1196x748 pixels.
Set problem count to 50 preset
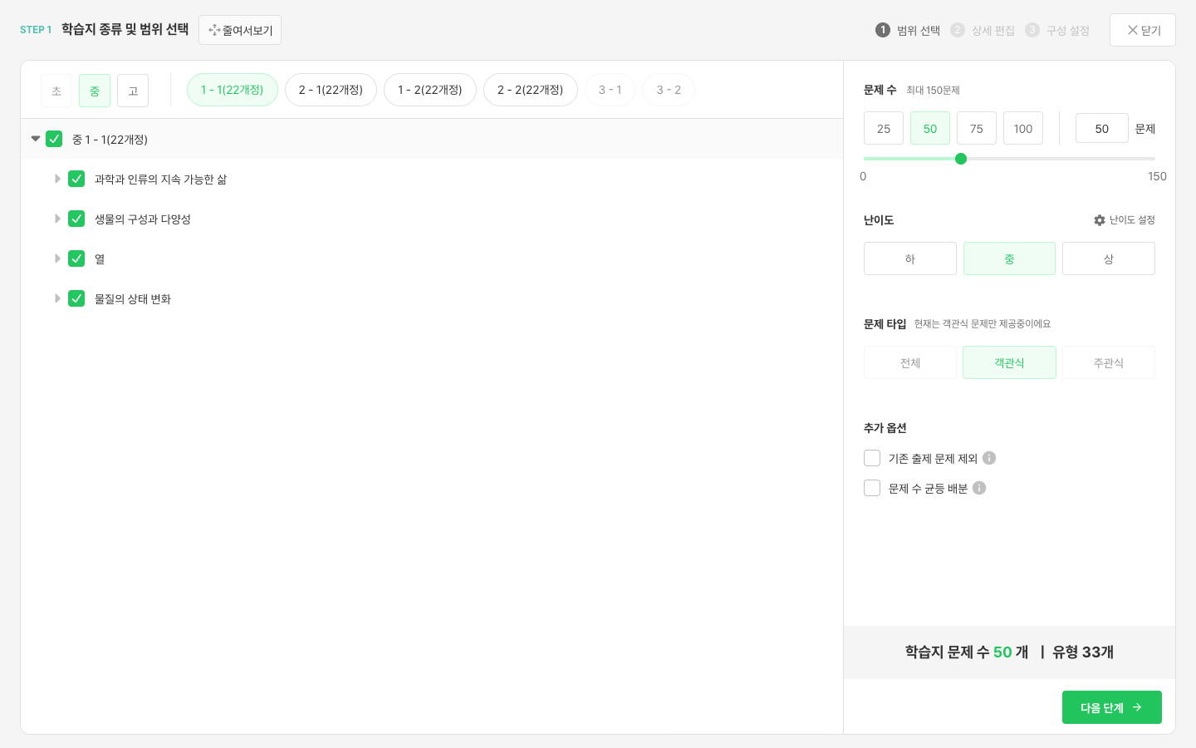coord(930,129)
